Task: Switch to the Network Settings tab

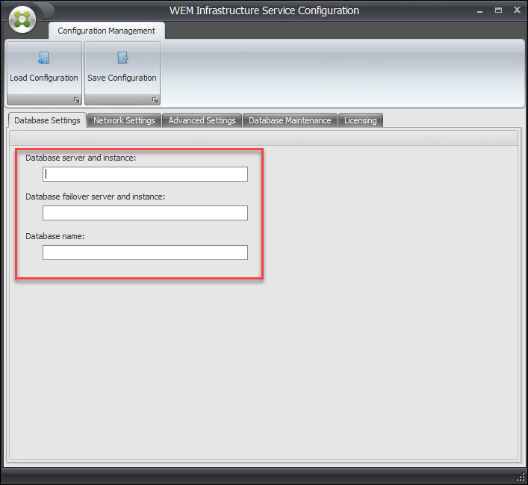Action: point(124,120)
